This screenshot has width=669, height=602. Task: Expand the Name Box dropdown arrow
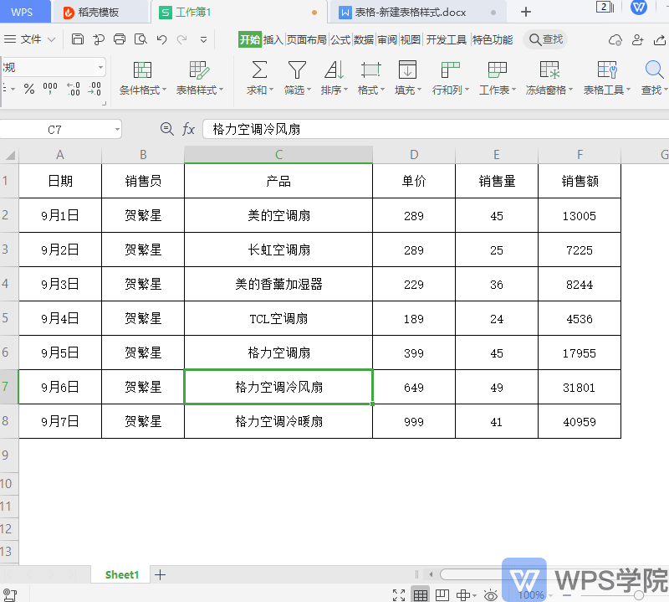(117, 129)
